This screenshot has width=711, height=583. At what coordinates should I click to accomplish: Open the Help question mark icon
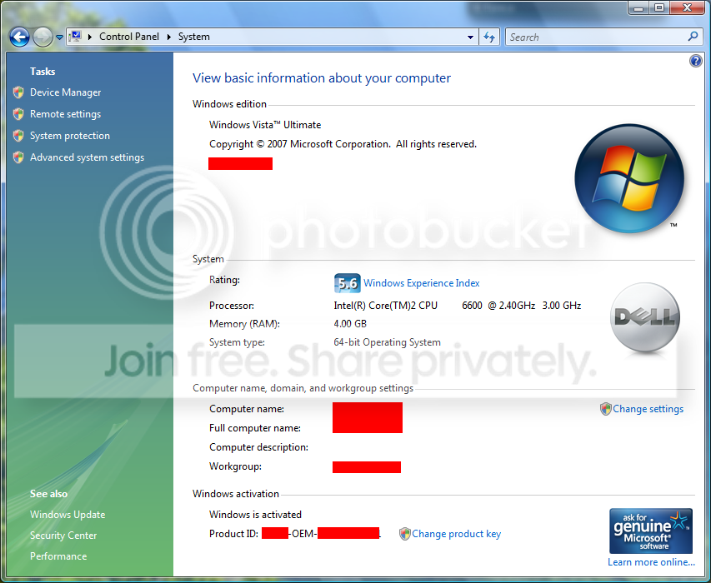click(696, 61)
